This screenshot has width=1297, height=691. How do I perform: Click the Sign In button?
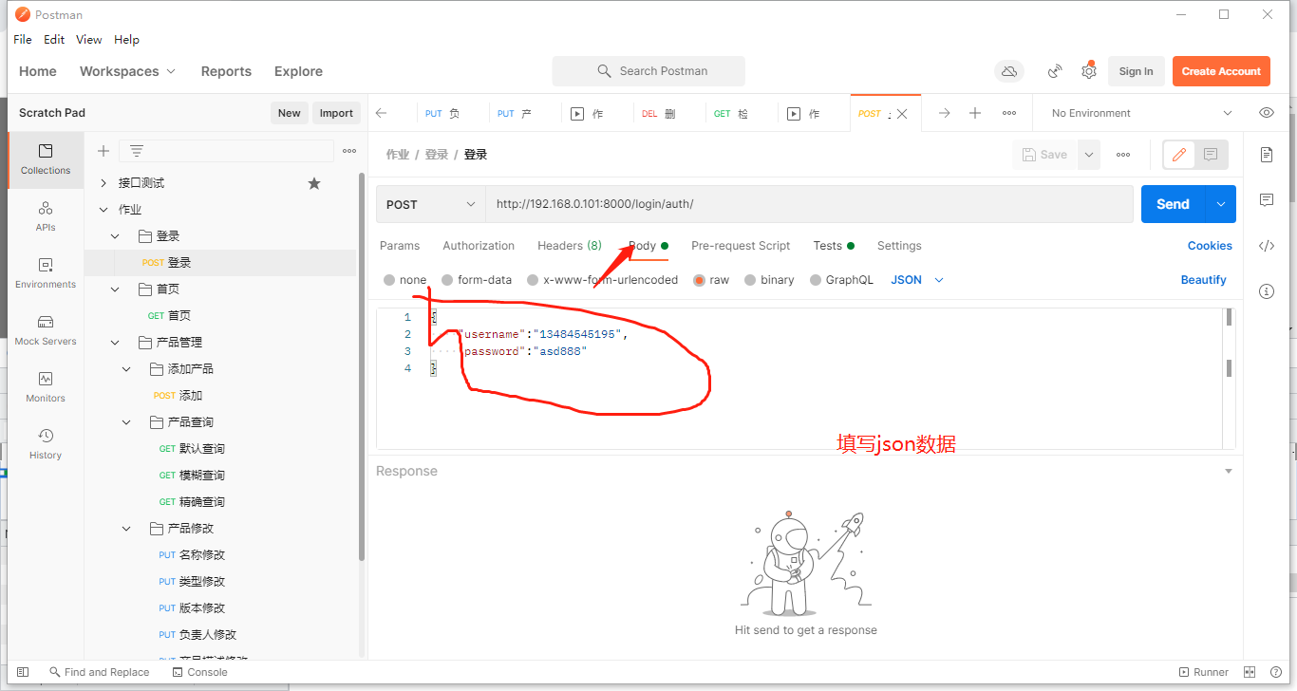pyautogui.click(x=1137, y=71)
